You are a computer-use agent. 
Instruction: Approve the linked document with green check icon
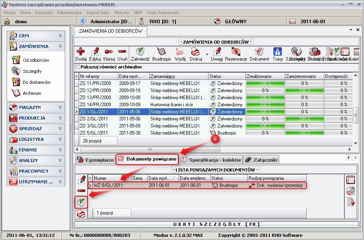tap(81, 202)
